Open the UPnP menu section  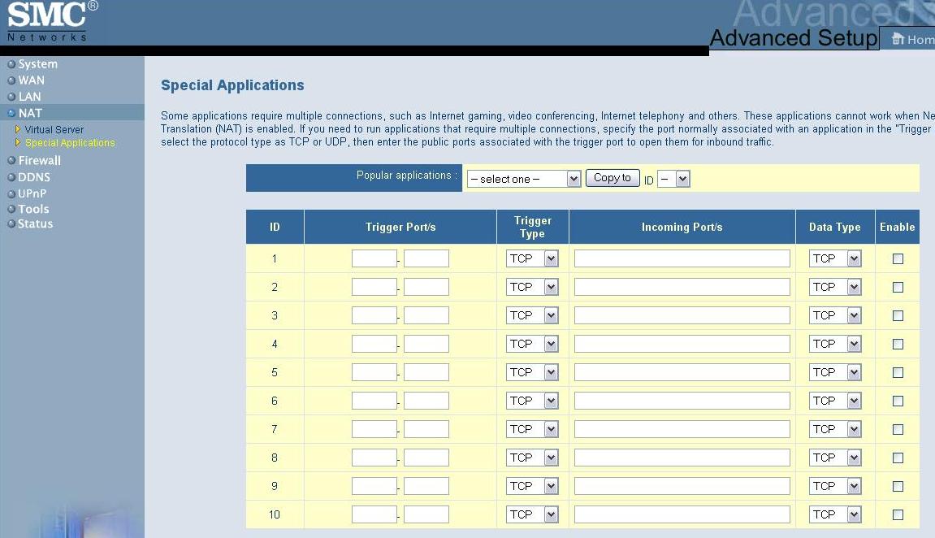pos(32,193)
